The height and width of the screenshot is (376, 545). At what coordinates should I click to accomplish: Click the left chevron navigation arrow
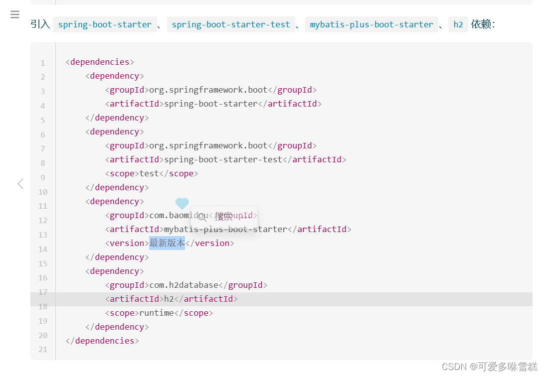[x=20, y=183]
